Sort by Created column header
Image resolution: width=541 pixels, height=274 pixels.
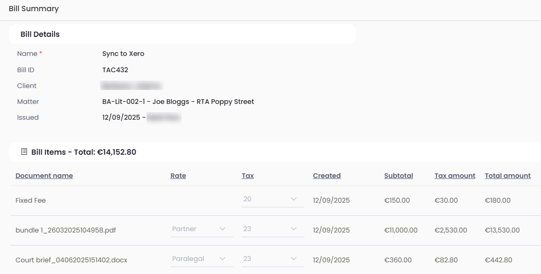[327, 176]
